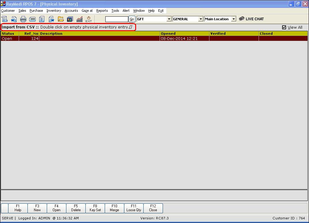Click the SERVE status bar text
Screen dimensions: 309x223
tap(8, 218)
